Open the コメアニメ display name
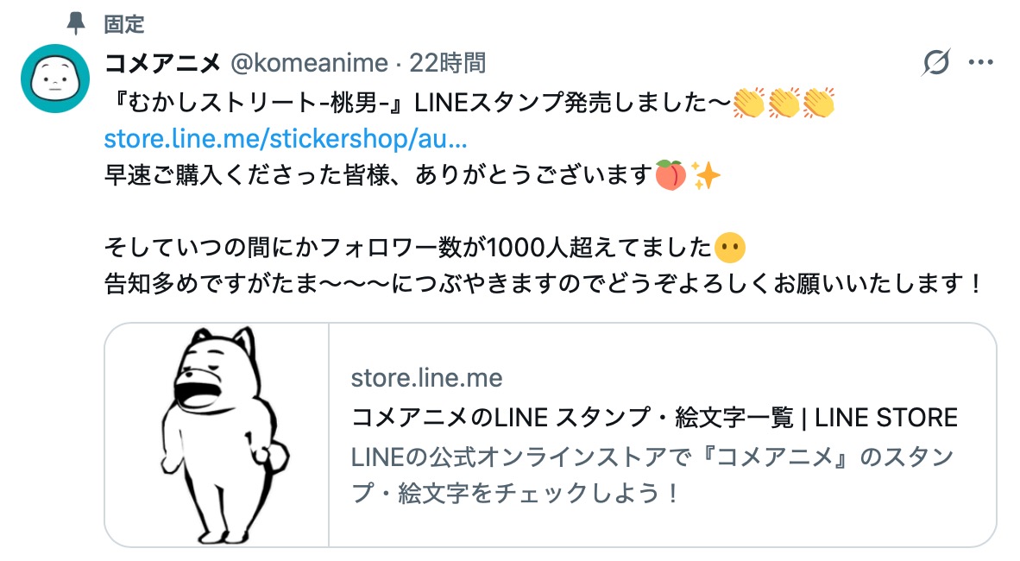1020x561 pixels. 164,63
